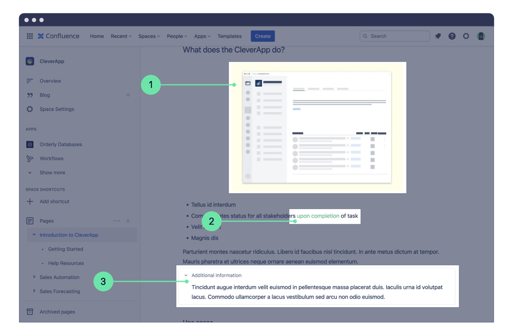Image resolution: width=513 pixels, height=335 pixels.
Task: Click the Overview lines icon
Action: [x=30, y=81]
